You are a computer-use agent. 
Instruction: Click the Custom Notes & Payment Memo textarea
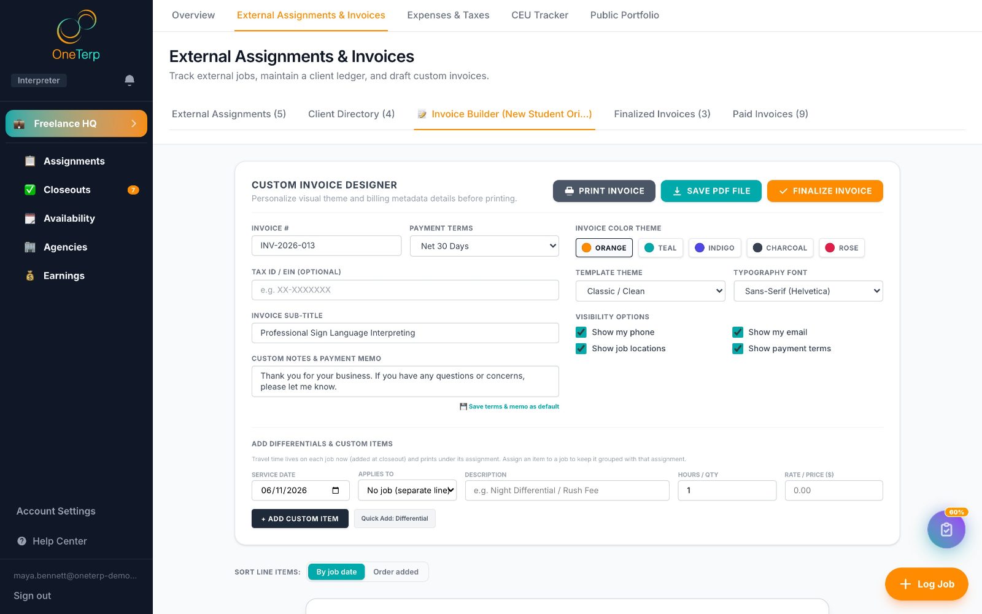point(405,381)
